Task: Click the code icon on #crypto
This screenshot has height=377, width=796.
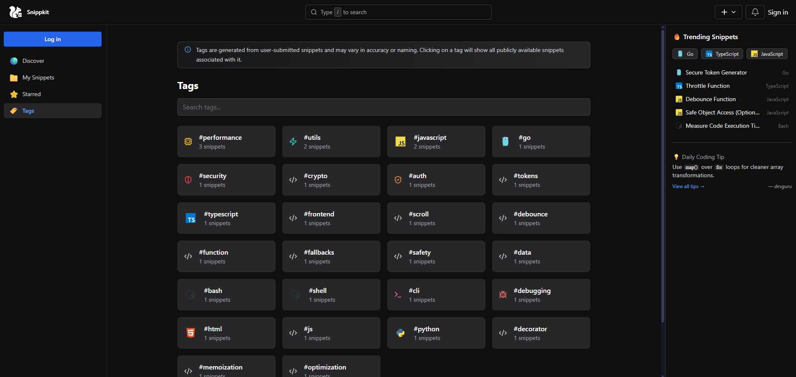Action: coord(293,180)
